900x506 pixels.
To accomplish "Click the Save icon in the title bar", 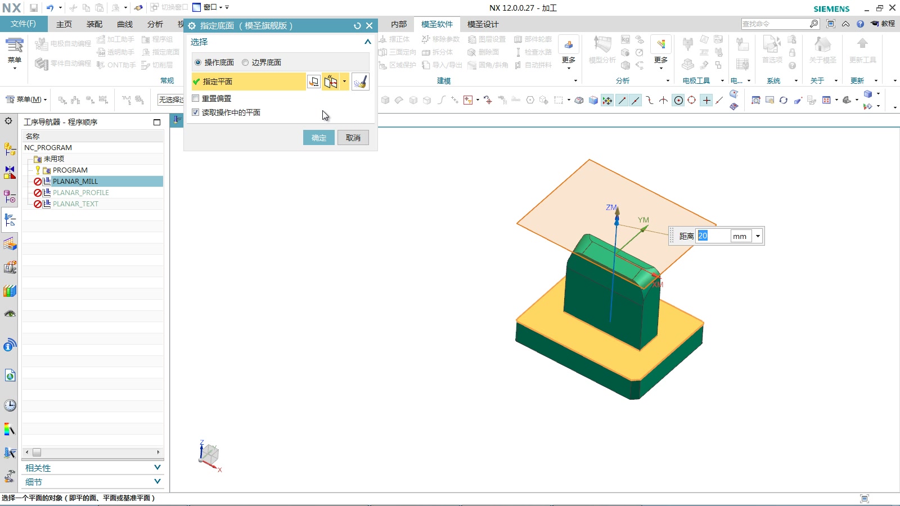I will (34, 8).
